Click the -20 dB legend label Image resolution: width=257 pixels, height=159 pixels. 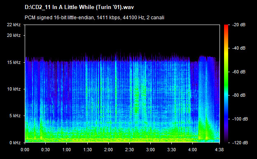point(239,25)
